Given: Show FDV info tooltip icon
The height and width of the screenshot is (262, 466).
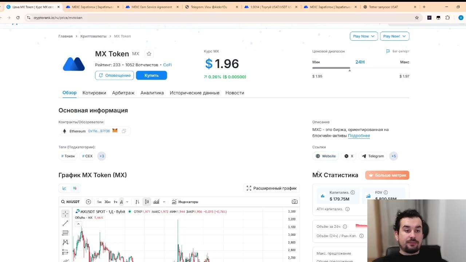Looking at the screenshot, I should (386, 192).
